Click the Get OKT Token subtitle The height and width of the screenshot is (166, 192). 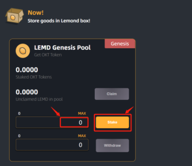pos(48,55)
